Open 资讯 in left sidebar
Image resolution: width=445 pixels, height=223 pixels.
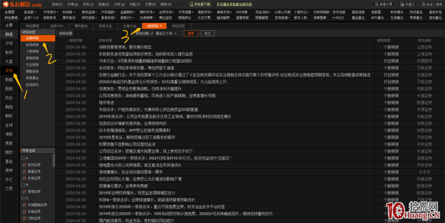(x=9, y=71)
